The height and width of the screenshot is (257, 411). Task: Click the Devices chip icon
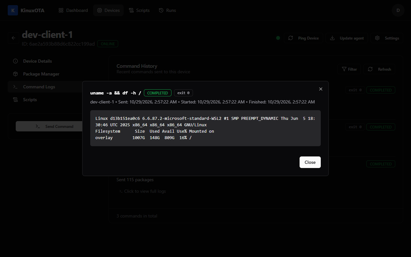[100, 10]
